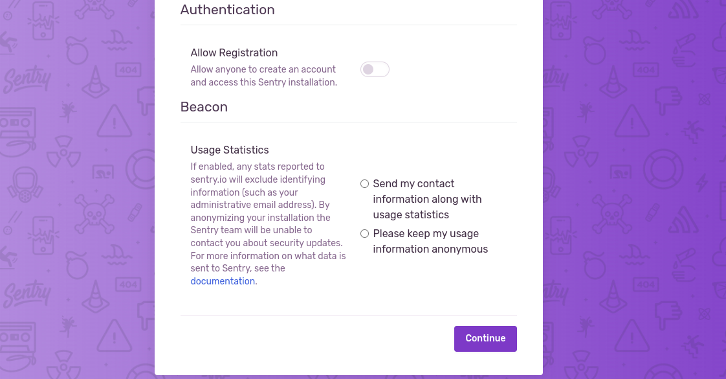The height and width of the screenshot is (379, 726).
Task: Choose 'Please keep my usage information anonymous' radio
Action: [364, 233]
